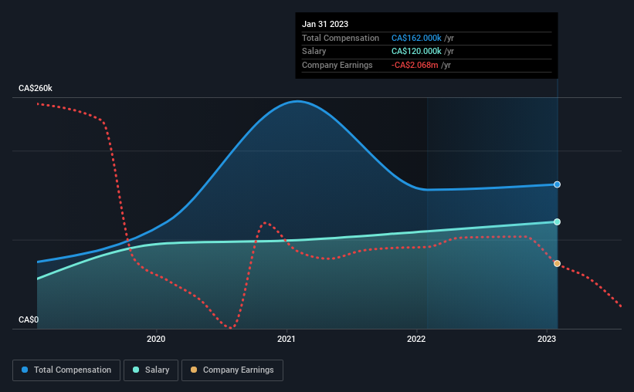
Task: Click the orange Company Earnings data point marker
Action: click(x=557, y=263)
